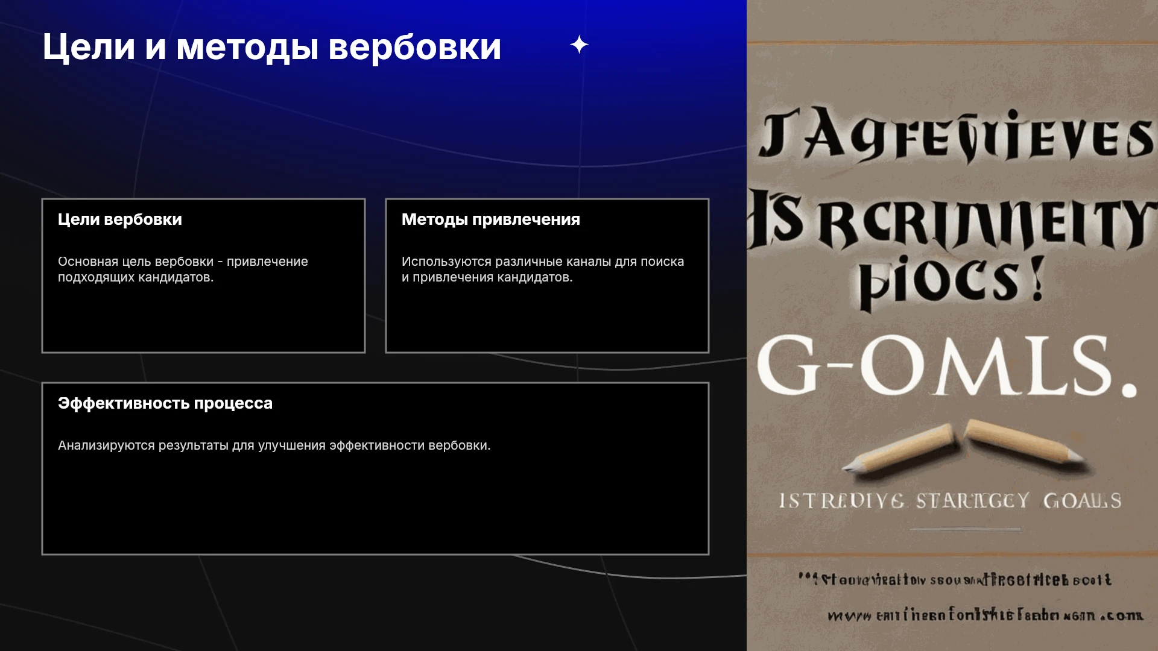Click the .com web address line in image
The width and height of the screenshot is (1158, 651).
pyautogui.click(x=985, y=615)
